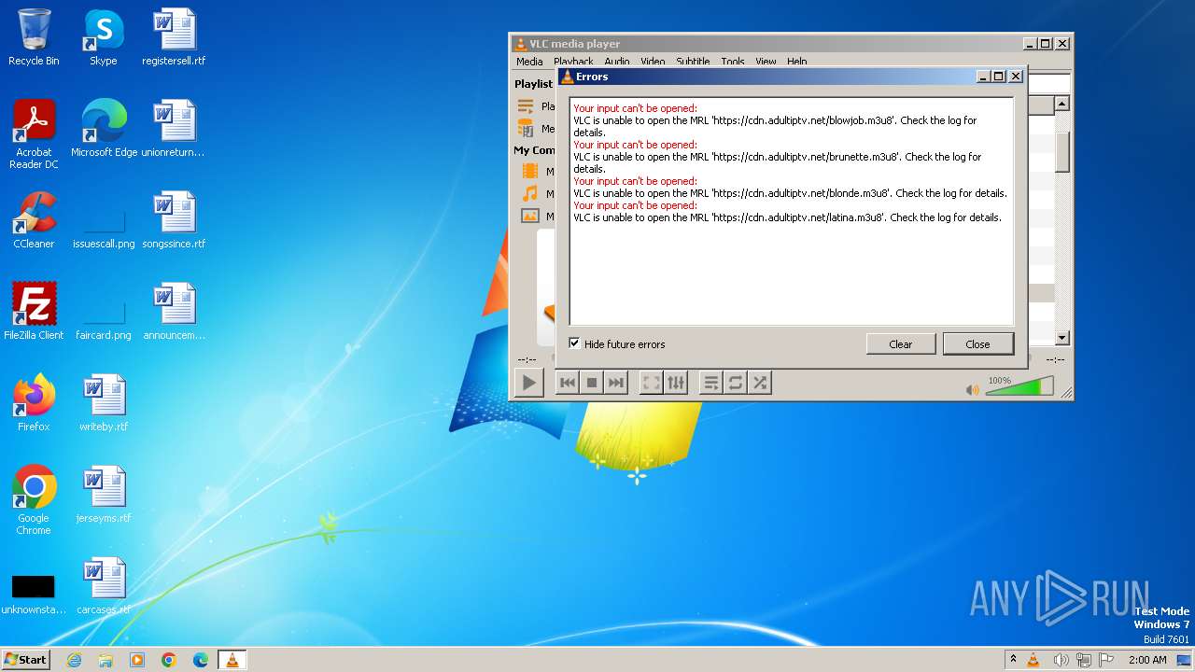Toggle the VLC playlist view
The image size is (1195, 672).
711,382
